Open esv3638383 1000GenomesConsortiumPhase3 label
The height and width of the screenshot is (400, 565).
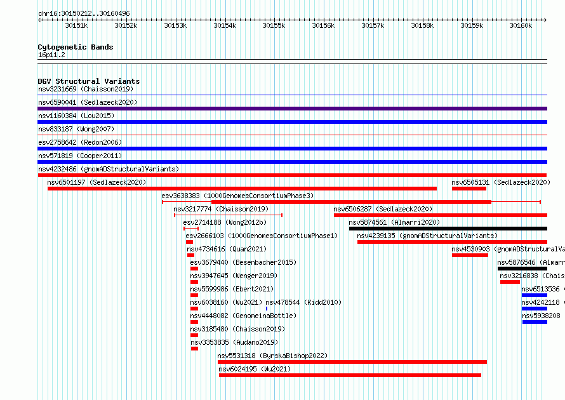coord(237,196)
